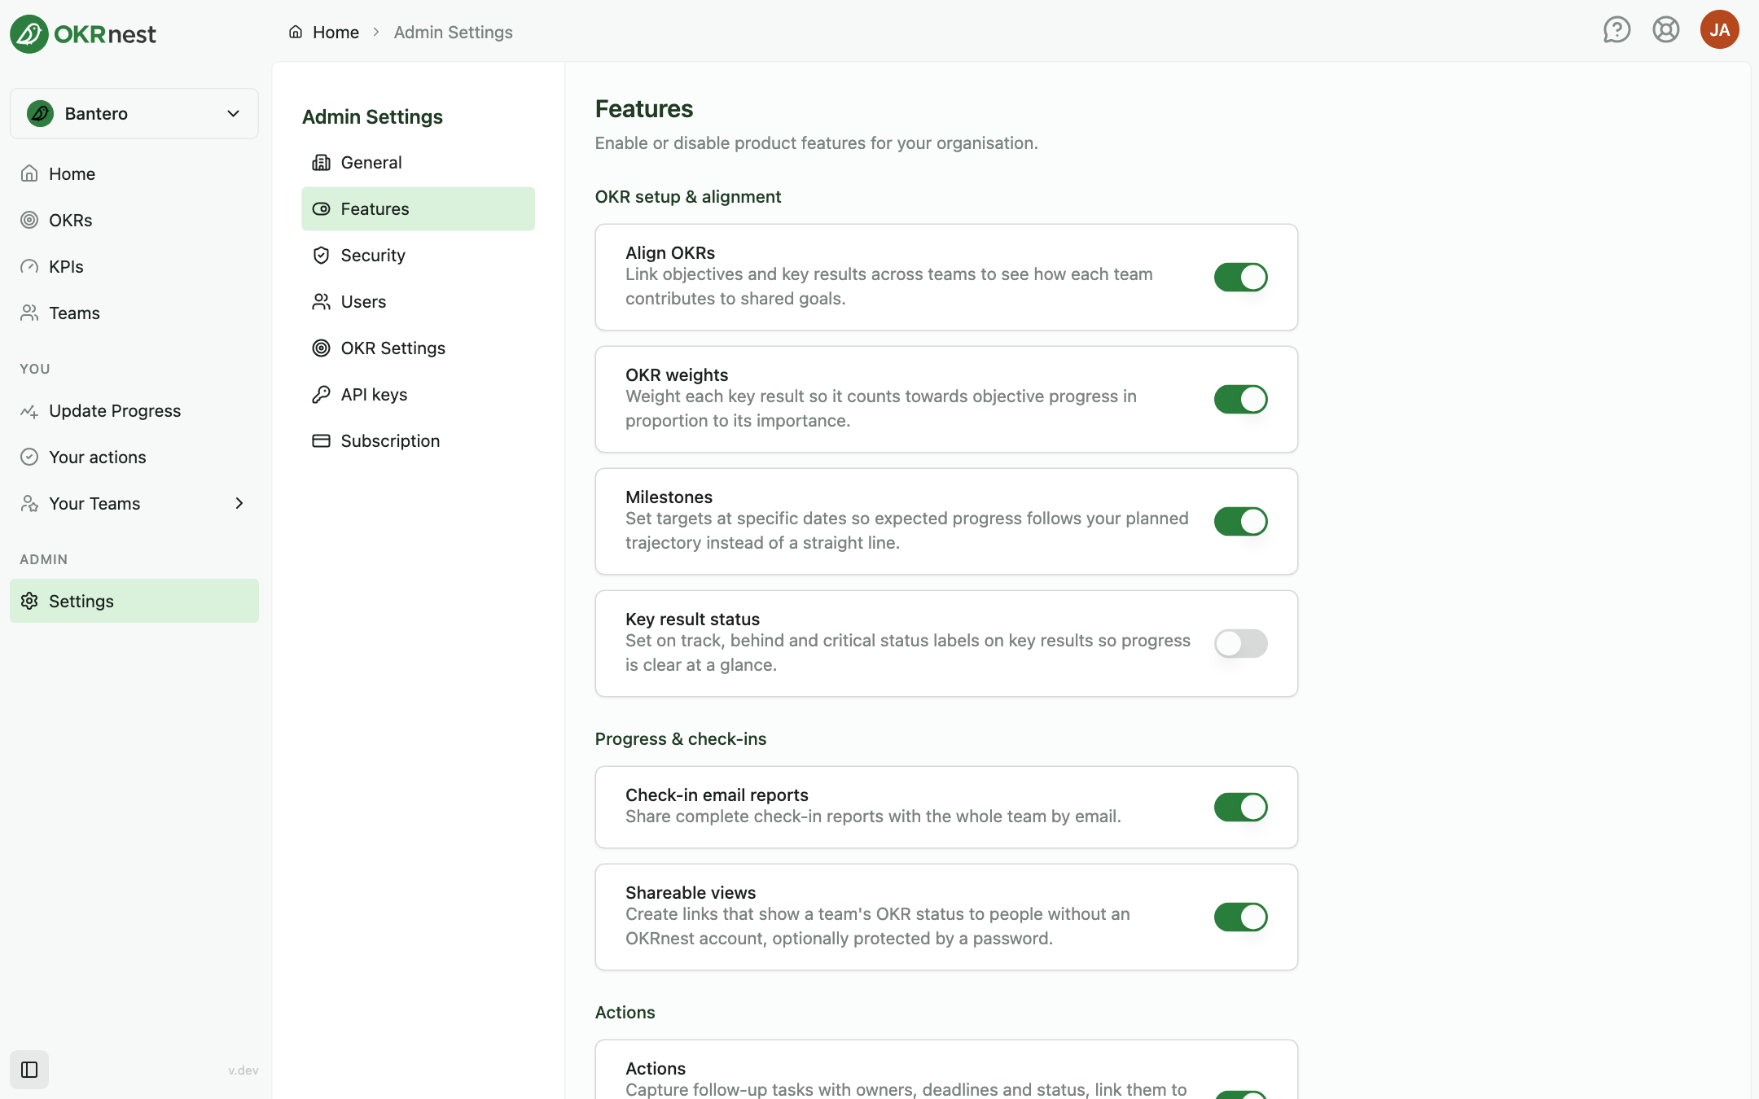Screen dimensions: 1759x1099
Task: Open the JA user avatar menu
Action: (x=1720, y=30)
